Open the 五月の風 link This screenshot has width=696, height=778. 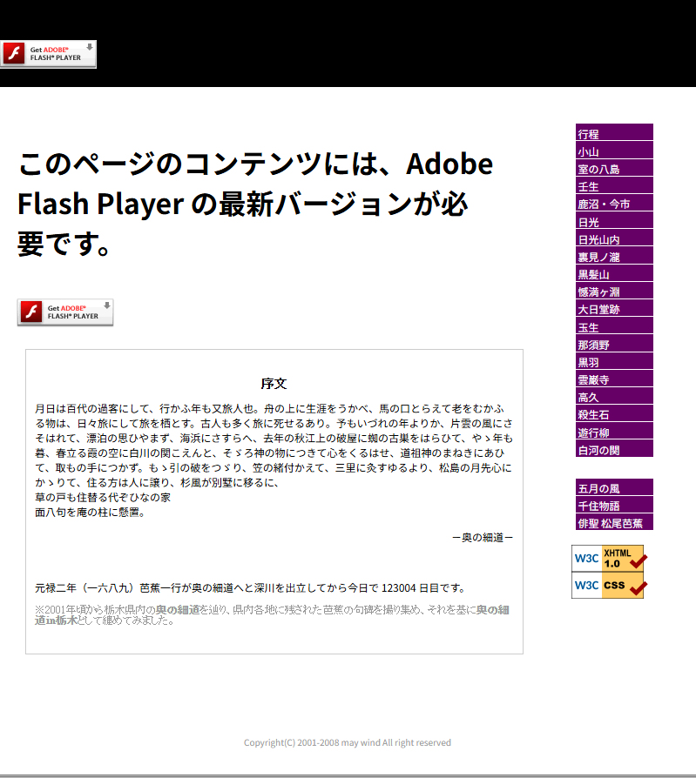pos(613,488)
